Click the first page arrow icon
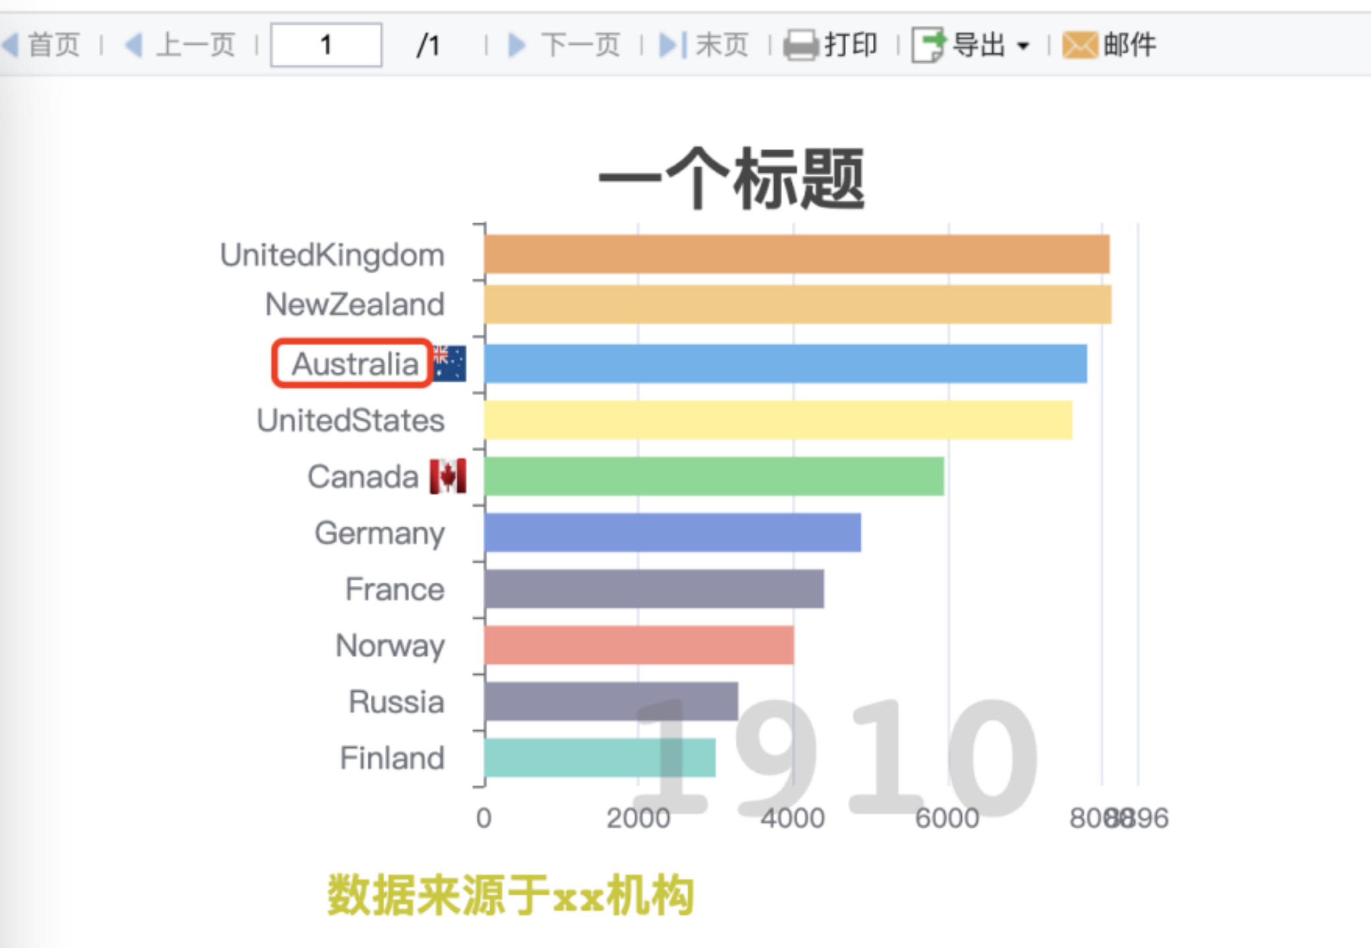 [9, 45]
